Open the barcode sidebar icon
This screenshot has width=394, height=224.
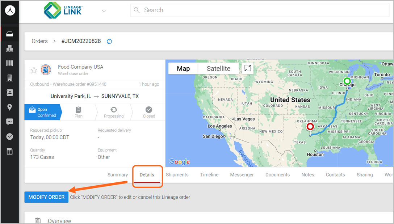click(x=9, y=63)
